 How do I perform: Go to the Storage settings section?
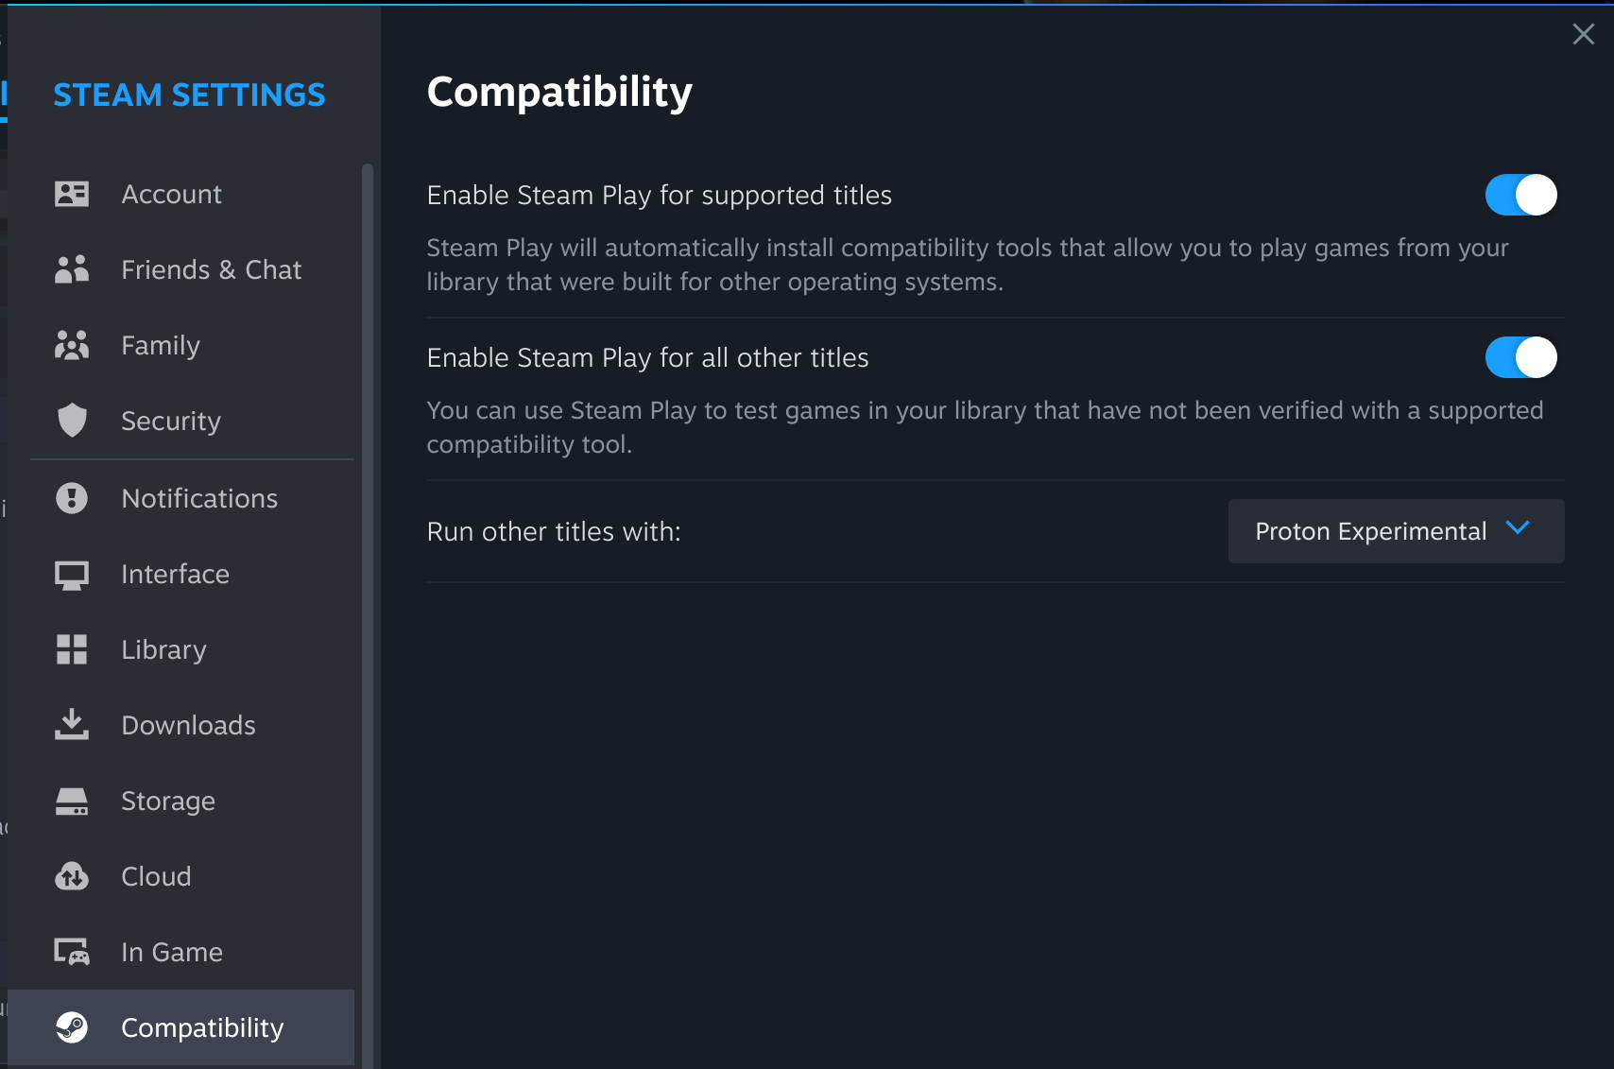[x=168, y=801]
